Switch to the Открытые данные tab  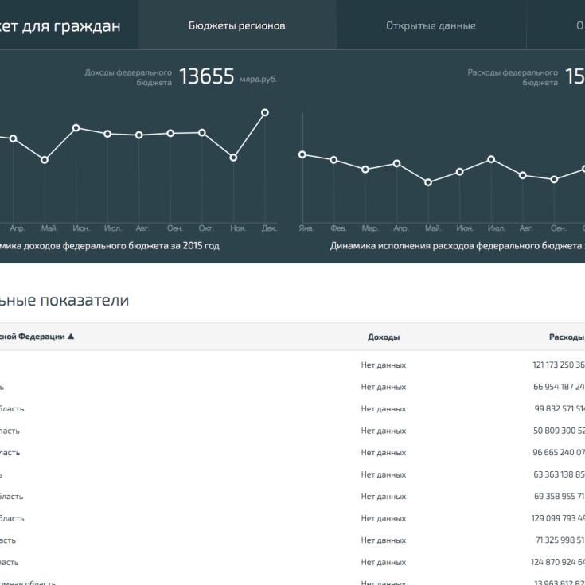coord(431,25)
